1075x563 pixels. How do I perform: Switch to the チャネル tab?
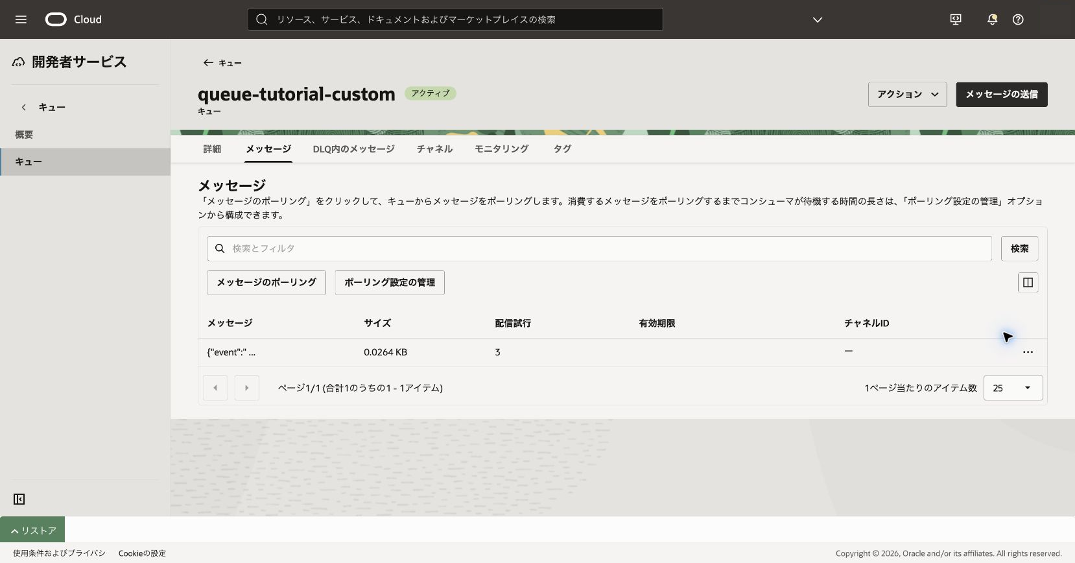pyautogui.click(x=434, y=149)
